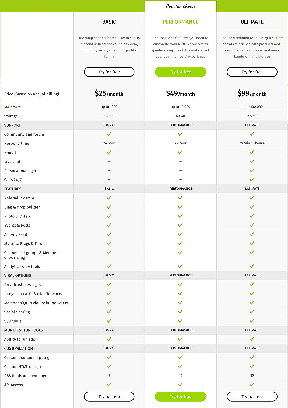
Task: Collapse the MONETIZATION TOOLS section header
Action: click(23, 330)
